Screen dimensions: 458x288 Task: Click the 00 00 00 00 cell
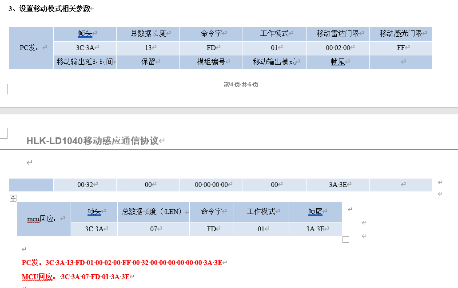(x=211, y=185)
